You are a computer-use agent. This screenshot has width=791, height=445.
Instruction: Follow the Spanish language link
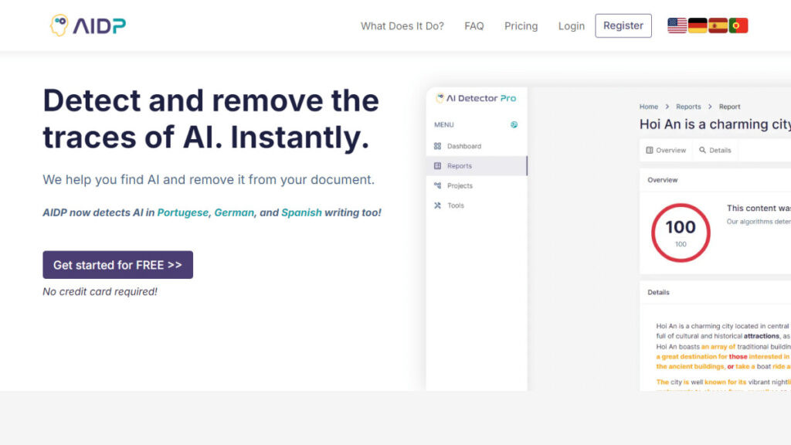coord(301,213)
